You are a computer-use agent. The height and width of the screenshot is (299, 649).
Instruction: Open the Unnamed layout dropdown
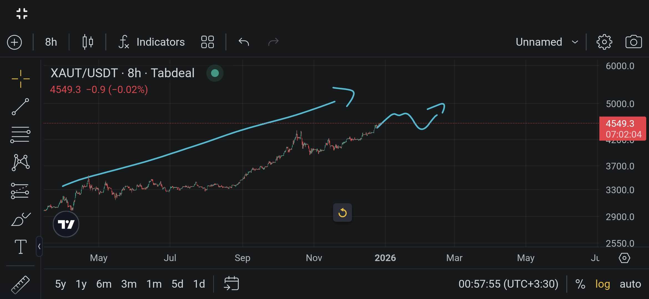[547, 42]
